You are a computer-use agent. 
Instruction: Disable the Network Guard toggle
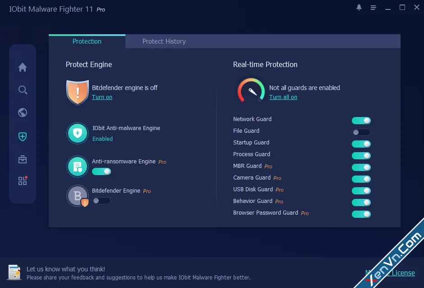(x=361, y=121)
